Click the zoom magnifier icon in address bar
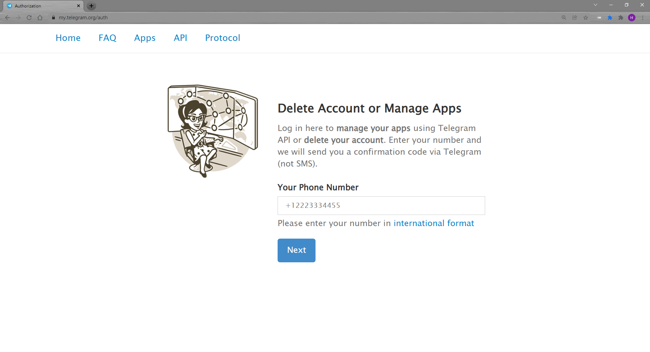 click(x=564, y=18)
